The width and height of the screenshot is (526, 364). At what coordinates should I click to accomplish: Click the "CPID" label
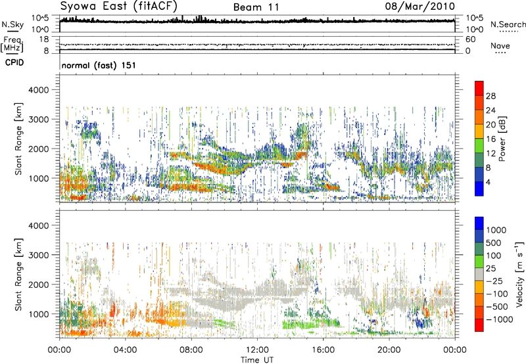(14, 62)
